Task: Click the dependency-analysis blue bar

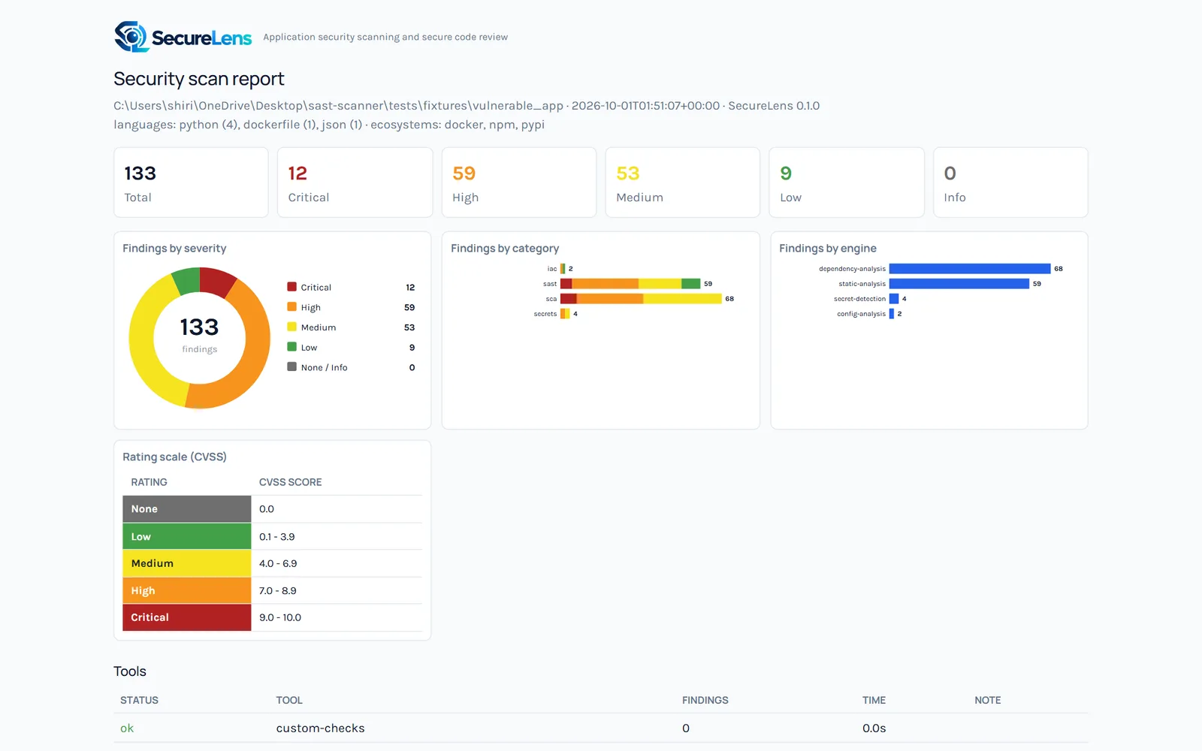Action: 970,268
